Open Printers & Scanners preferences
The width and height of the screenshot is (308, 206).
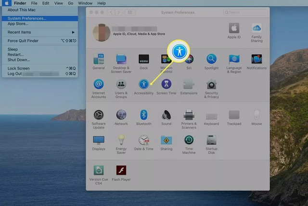point(189,115)
